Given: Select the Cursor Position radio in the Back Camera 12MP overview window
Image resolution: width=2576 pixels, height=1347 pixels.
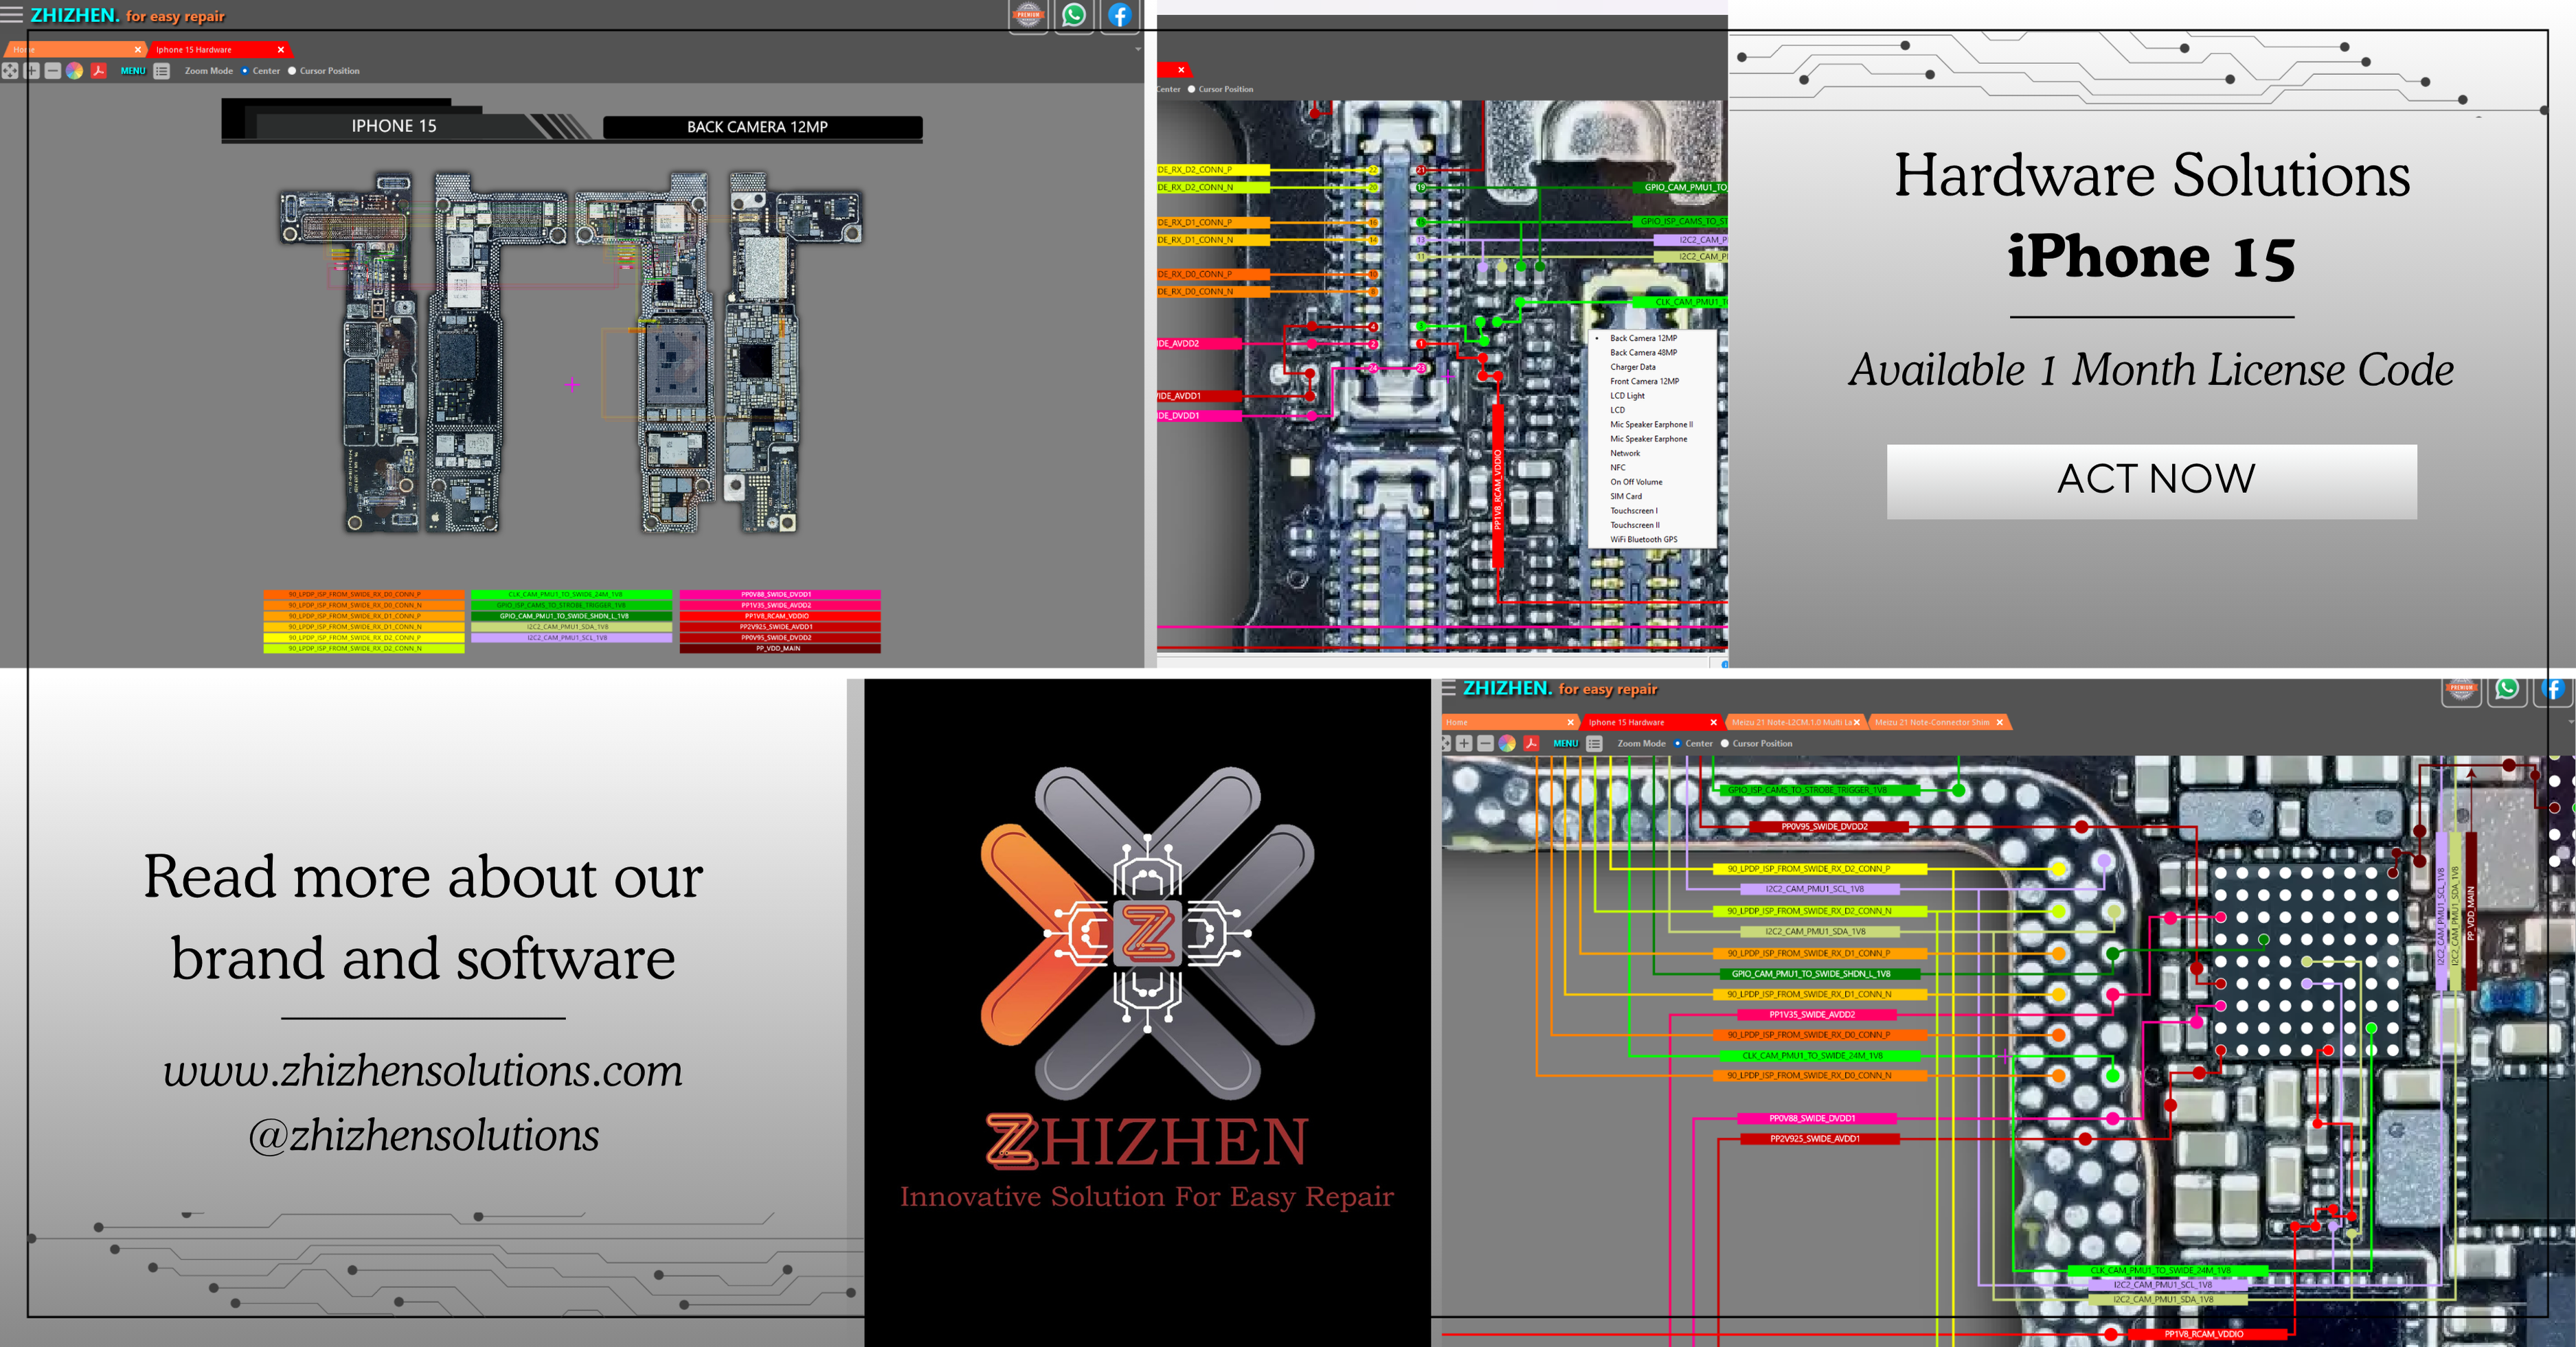Looking at the screenshot, I should pos(292,71).
